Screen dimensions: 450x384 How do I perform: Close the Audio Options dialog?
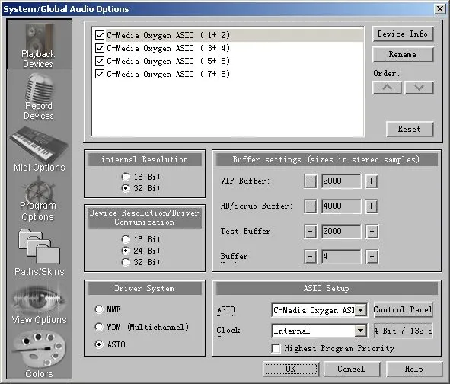tap(439, 9)
